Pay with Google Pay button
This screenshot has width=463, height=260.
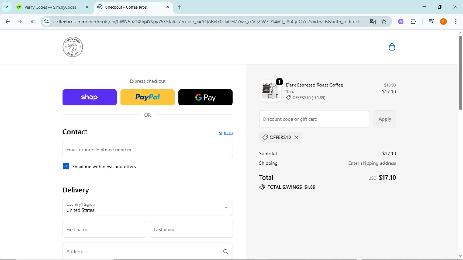[206, 97]
